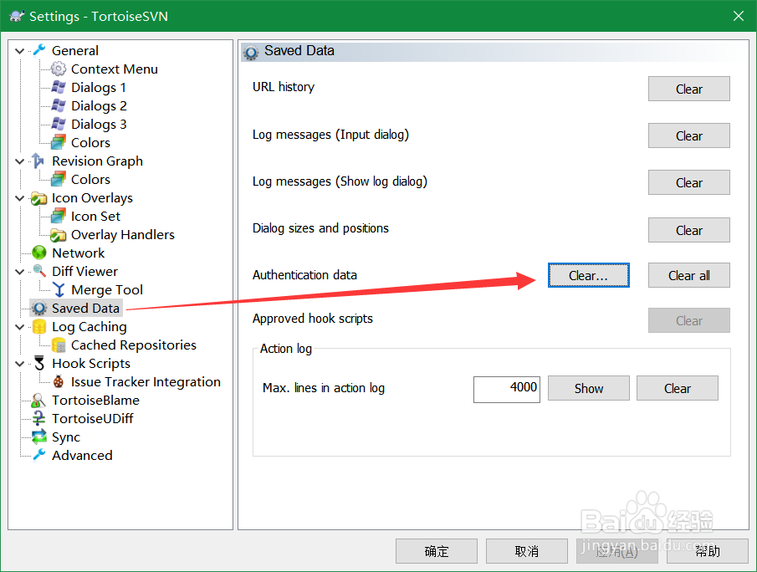The width and height of the screenshot is (757, 572).
Task: Click the Sync arrows icon
Action: point(38,437)
